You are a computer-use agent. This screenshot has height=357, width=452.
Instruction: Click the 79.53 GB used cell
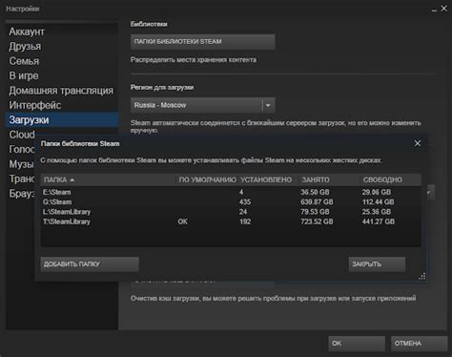coord(315,212)
